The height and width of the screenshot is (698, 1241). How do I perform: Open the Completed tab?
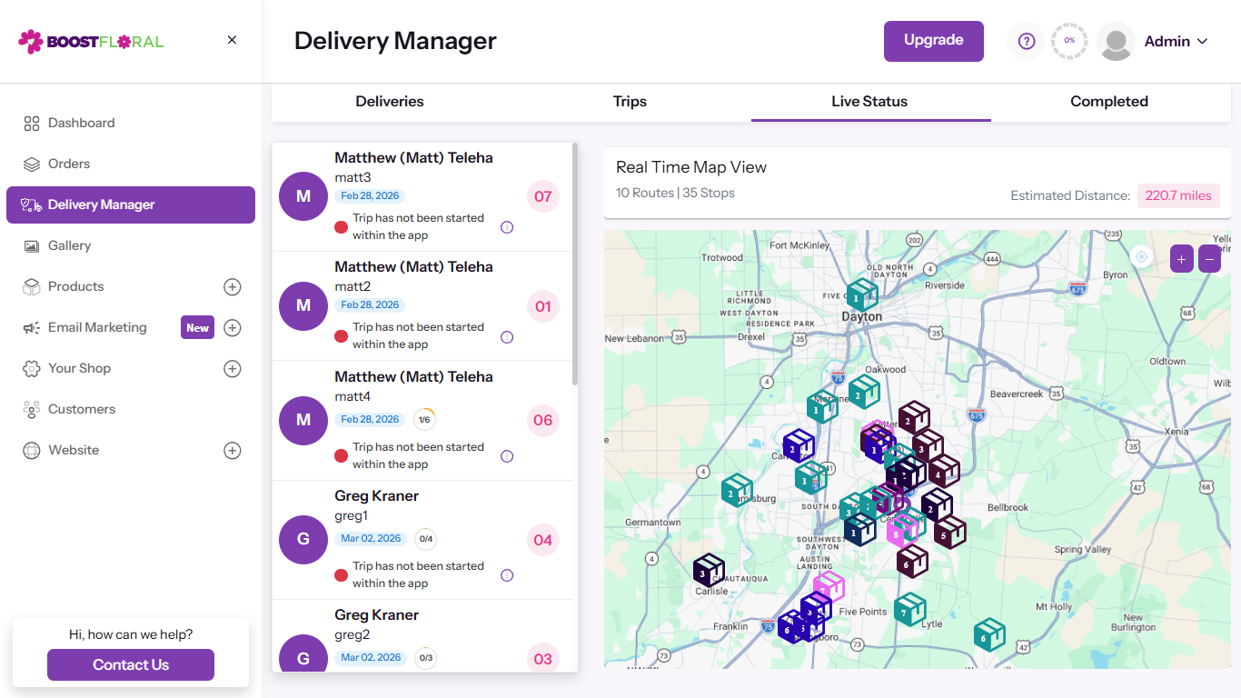click(x=1109, y=102)
